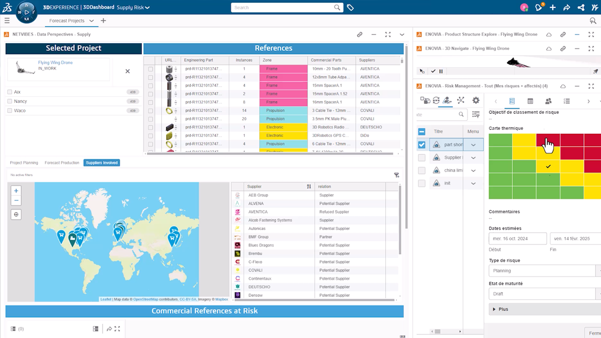Screen dimensions: 601x338
Task: Click the share arrow icon in top bar
Action: pyautogui.click(x=567, y=8)
